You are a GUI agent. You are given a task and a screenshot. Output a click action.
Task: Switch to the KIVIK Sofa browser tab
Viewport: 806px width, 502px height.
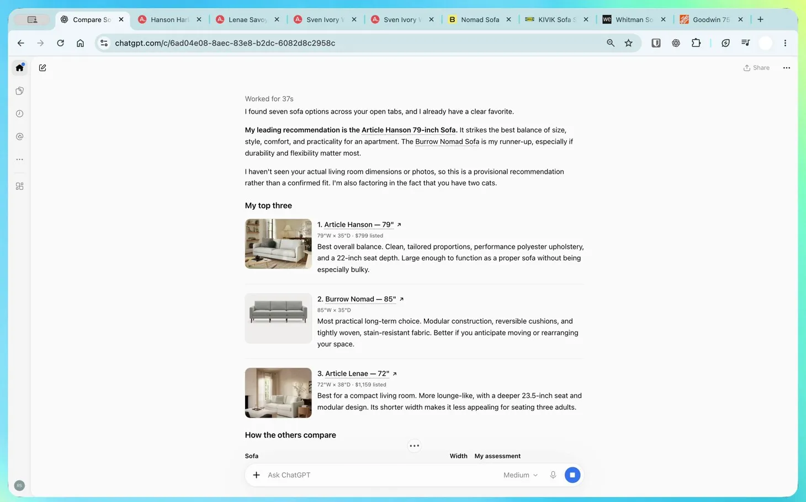556,19
